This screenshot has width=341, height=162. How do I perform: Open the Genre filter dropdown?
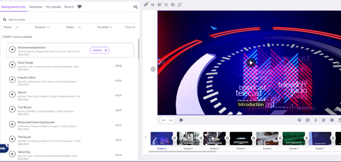(74, 27)
